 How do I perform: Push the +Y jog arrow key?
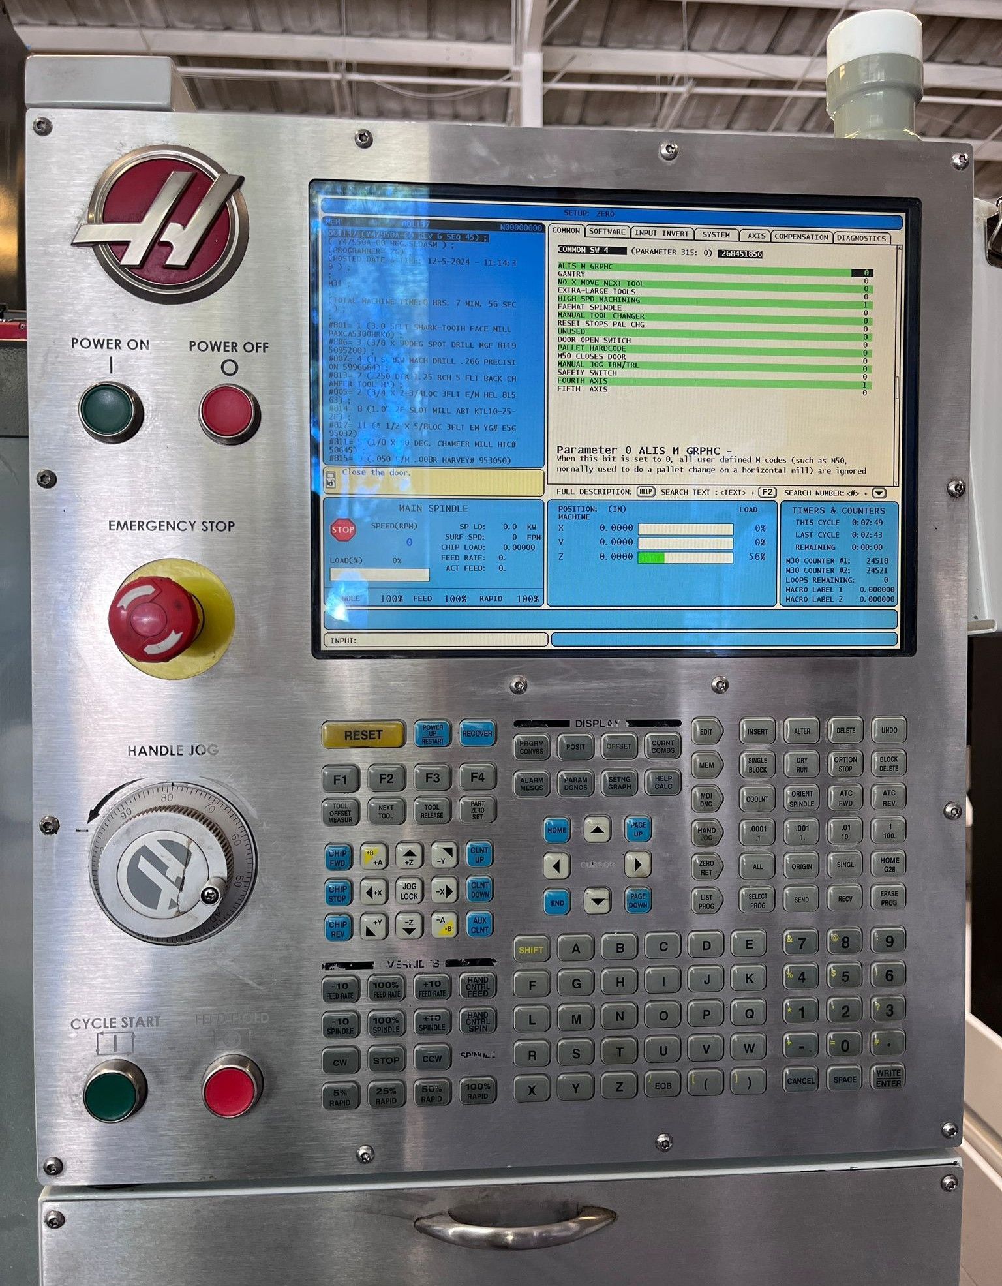coord(374,927)
